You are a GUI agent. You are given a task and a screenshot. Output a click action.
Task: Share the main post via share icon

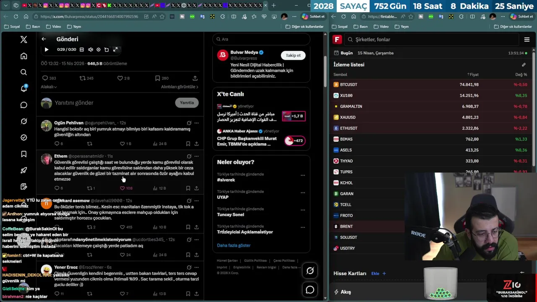click(x=195, y=78)
